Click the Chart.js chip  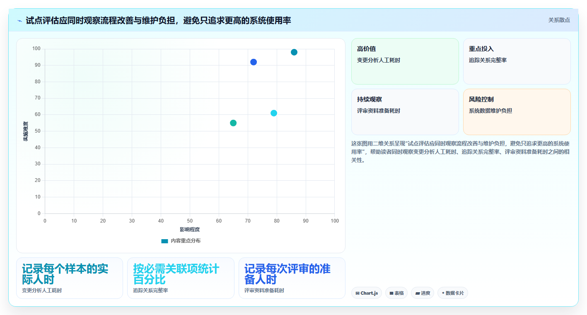coord(367,293)
